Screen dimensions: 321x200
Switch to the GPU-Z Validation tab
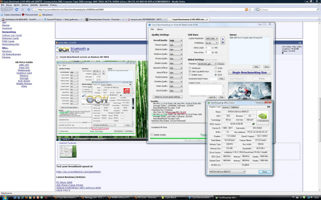[235, 107]
